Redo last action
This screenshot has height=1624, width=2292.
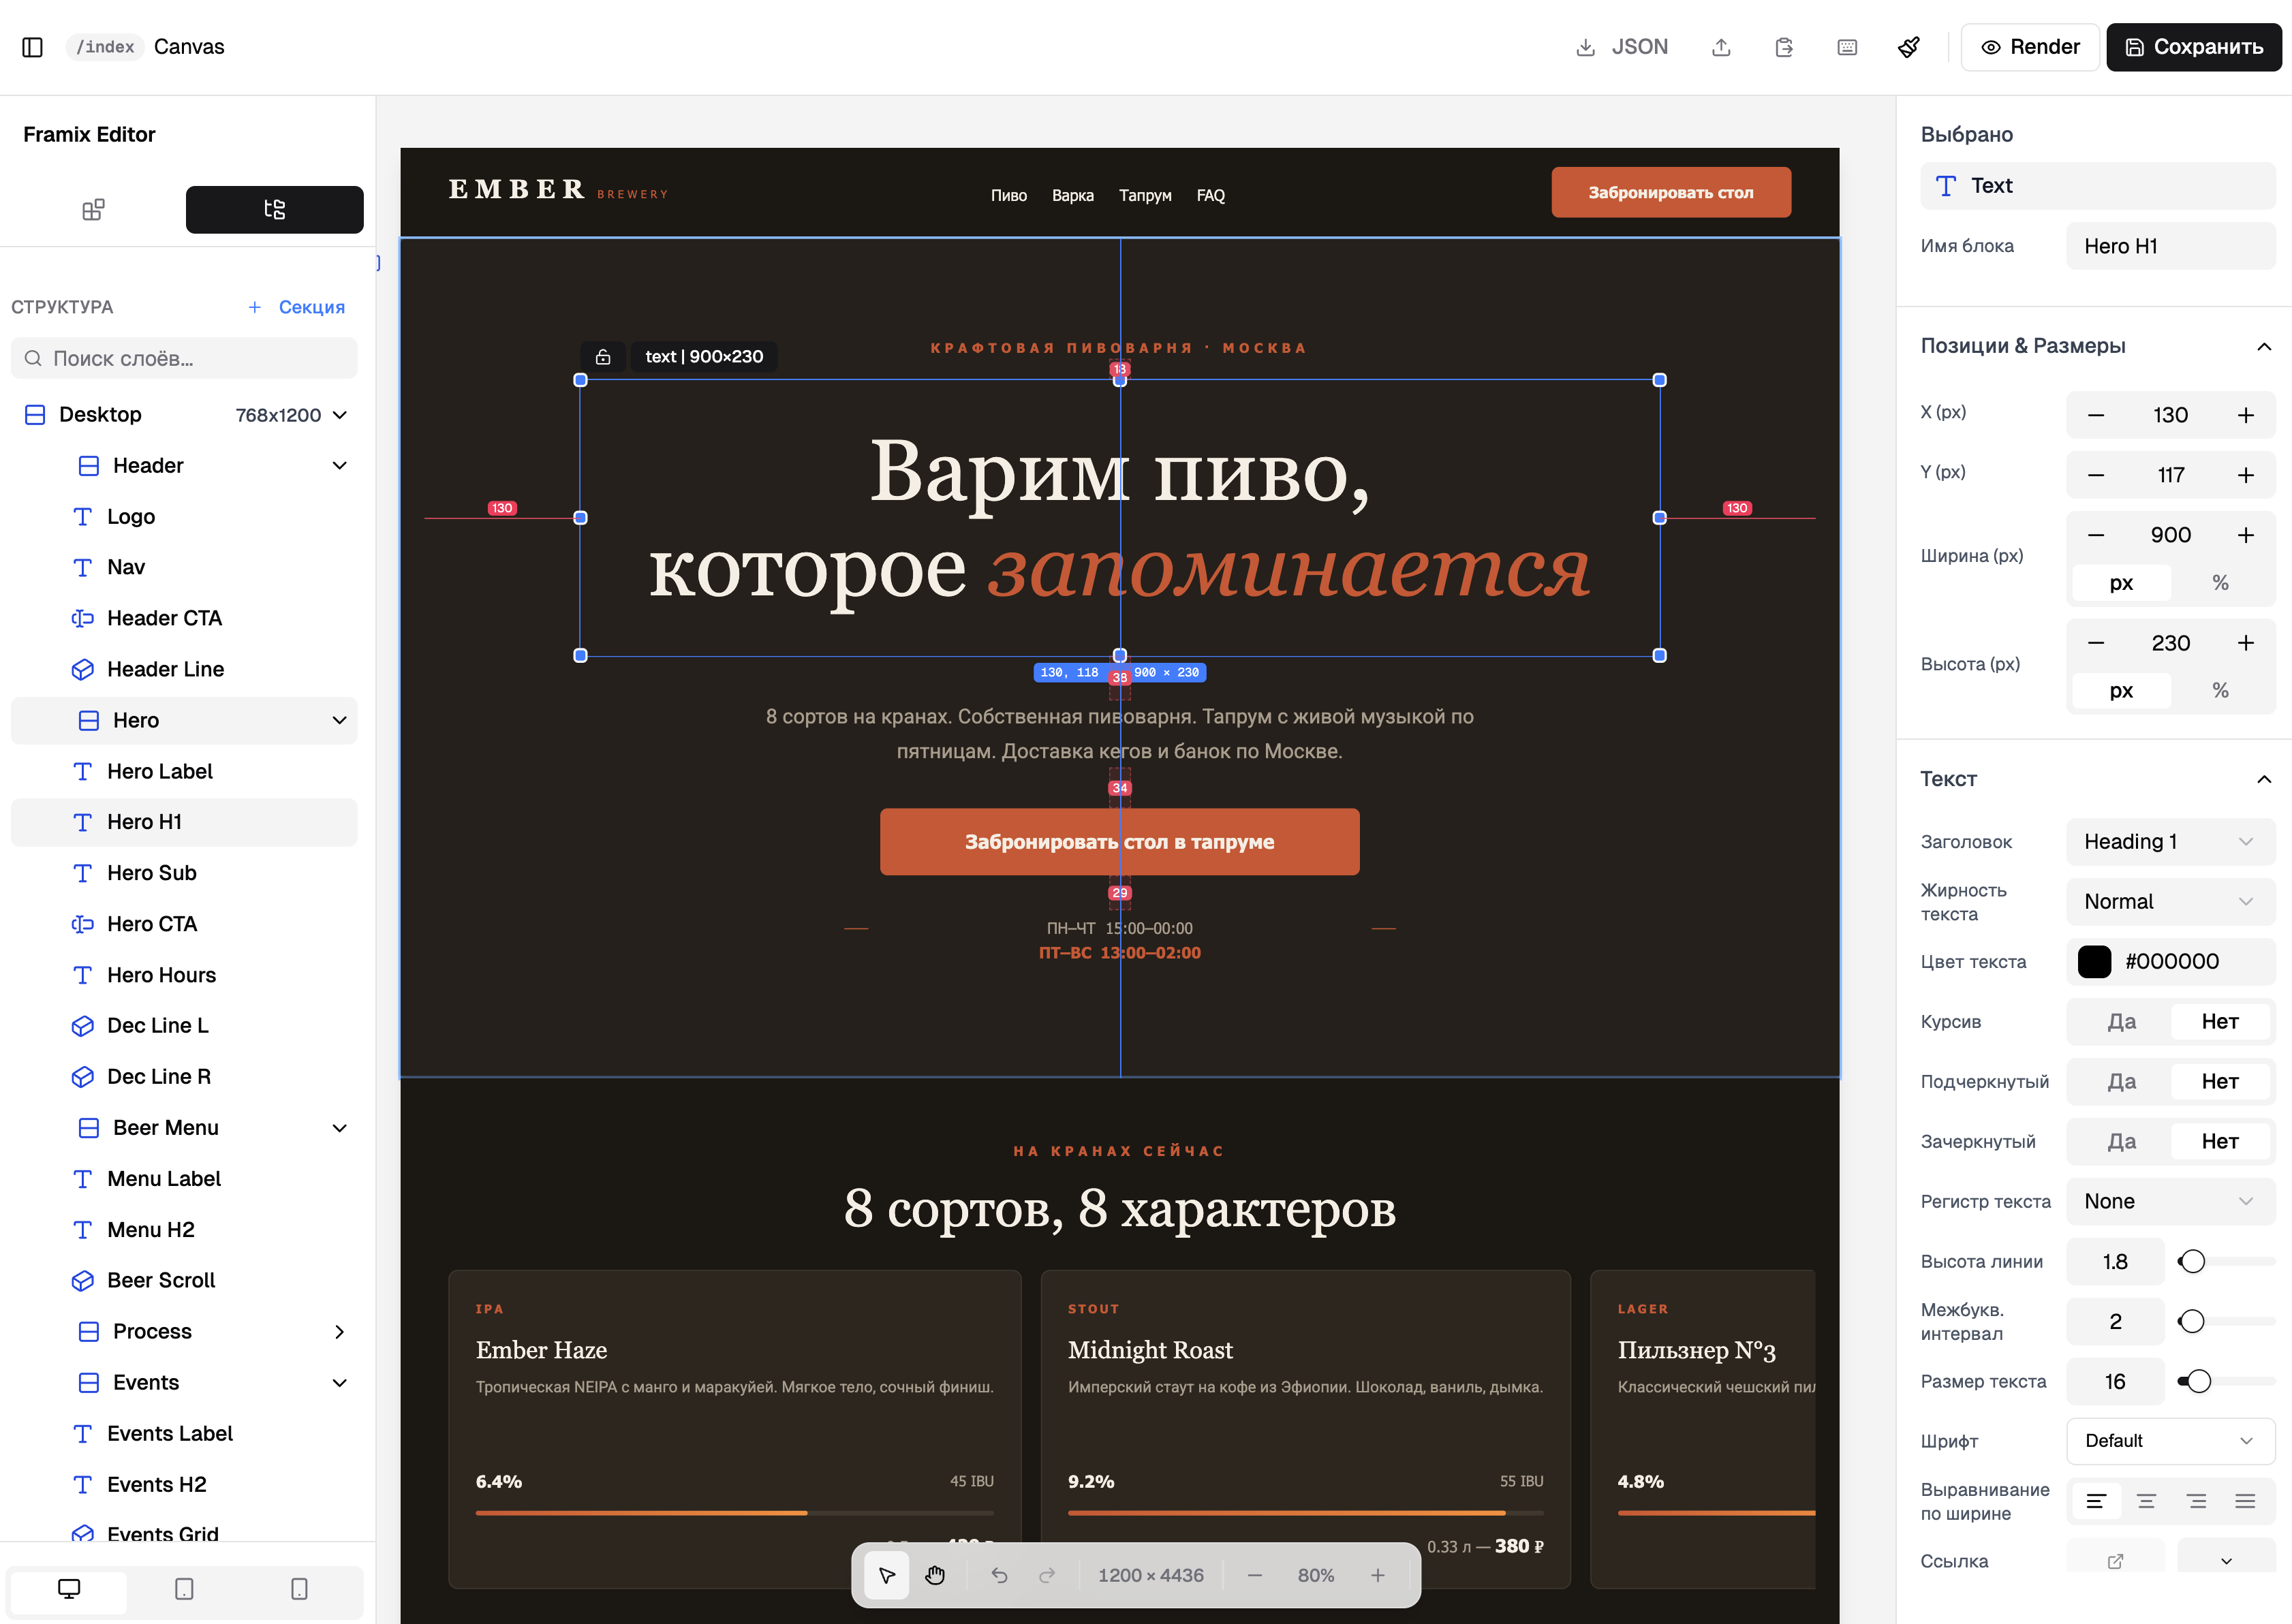point(1047,1576)
